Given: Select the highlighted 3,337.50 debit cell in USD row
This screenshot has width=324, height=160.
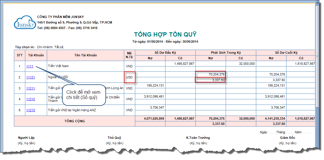Looking at the screenshot, I should [x=210, y=80].
